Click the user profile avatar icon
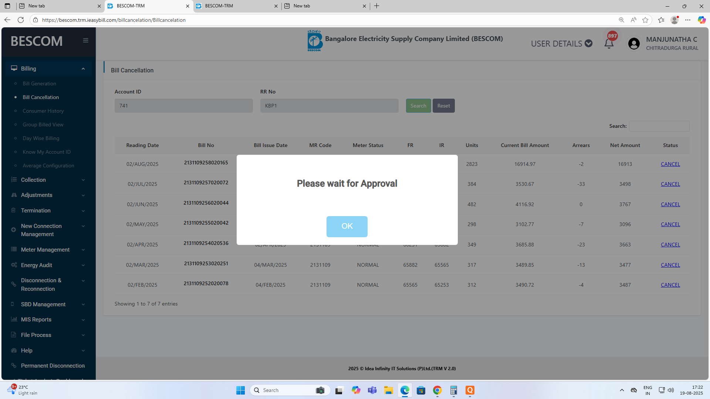This screenshot has width=710, height=399. coord(634,44)
